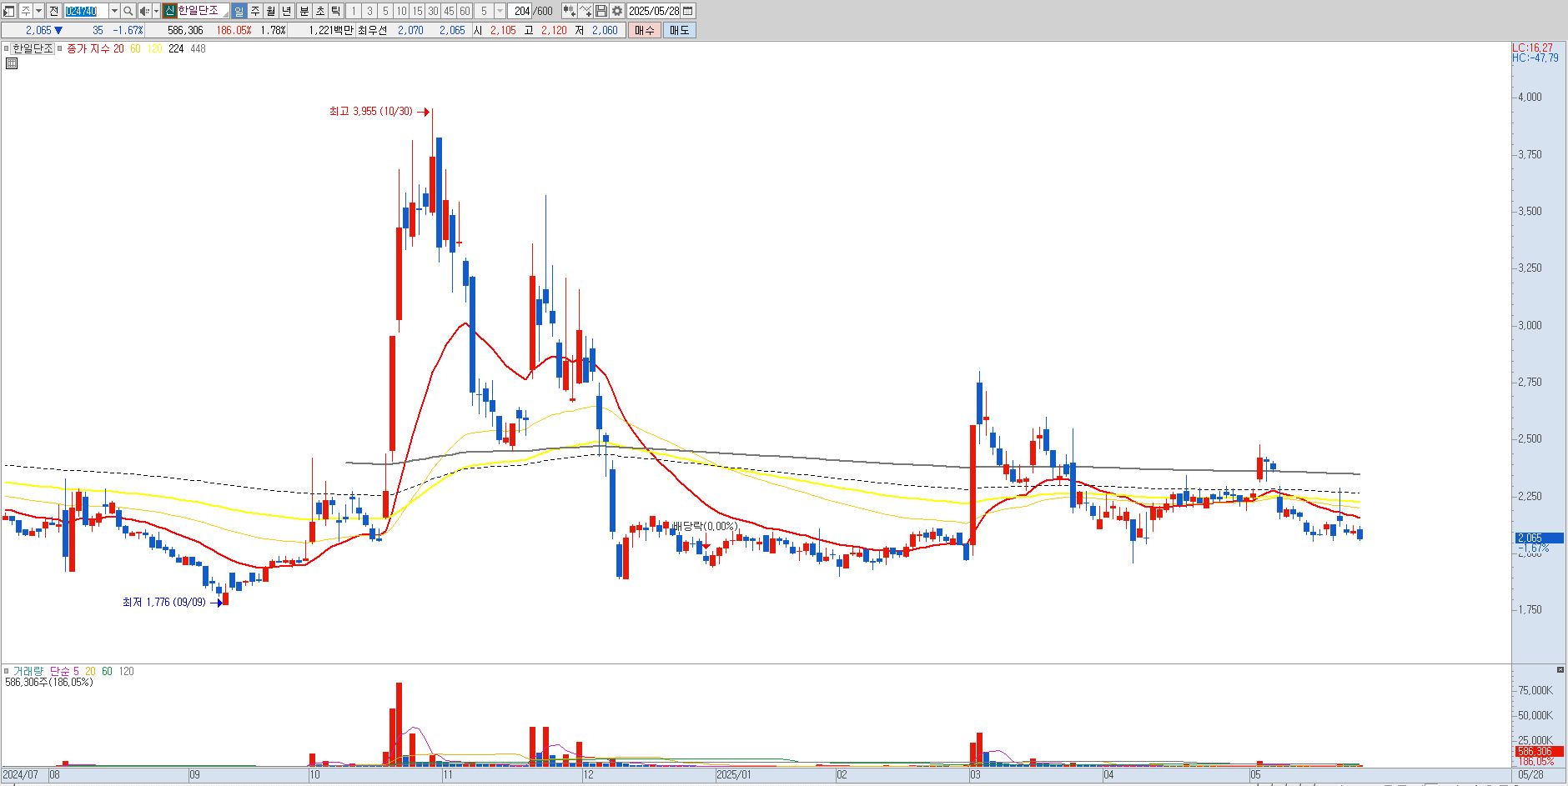Click the 전 button

(53, 11)
